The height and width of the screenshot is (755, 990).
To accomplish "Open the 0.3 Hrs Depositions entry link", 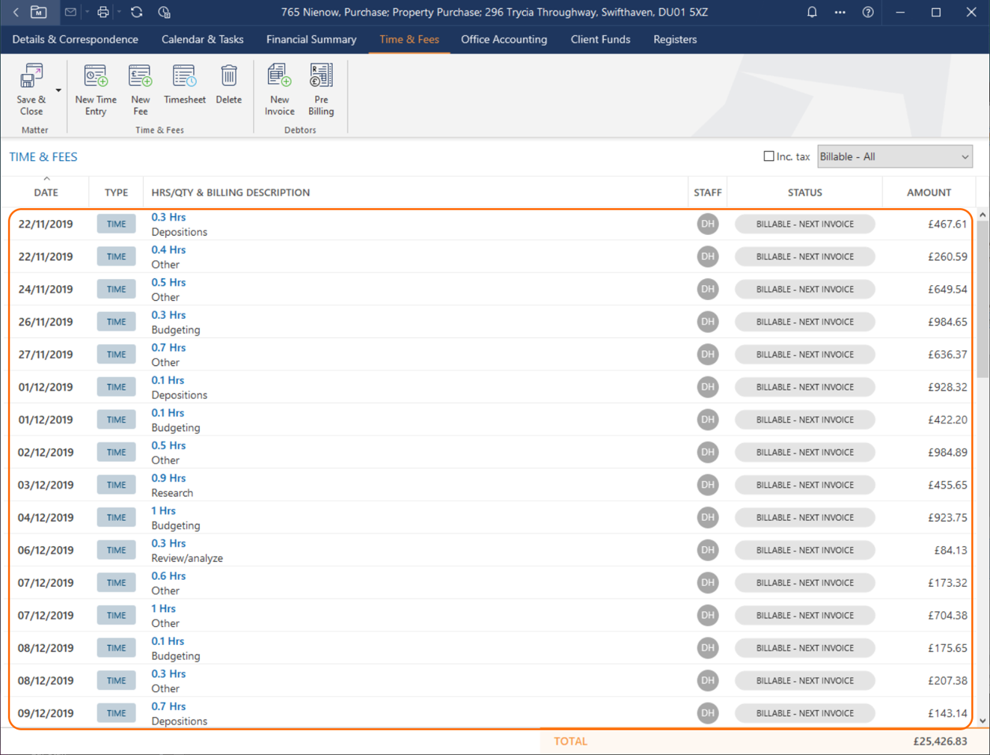I will pyautogui.click(x=168, y=217).
